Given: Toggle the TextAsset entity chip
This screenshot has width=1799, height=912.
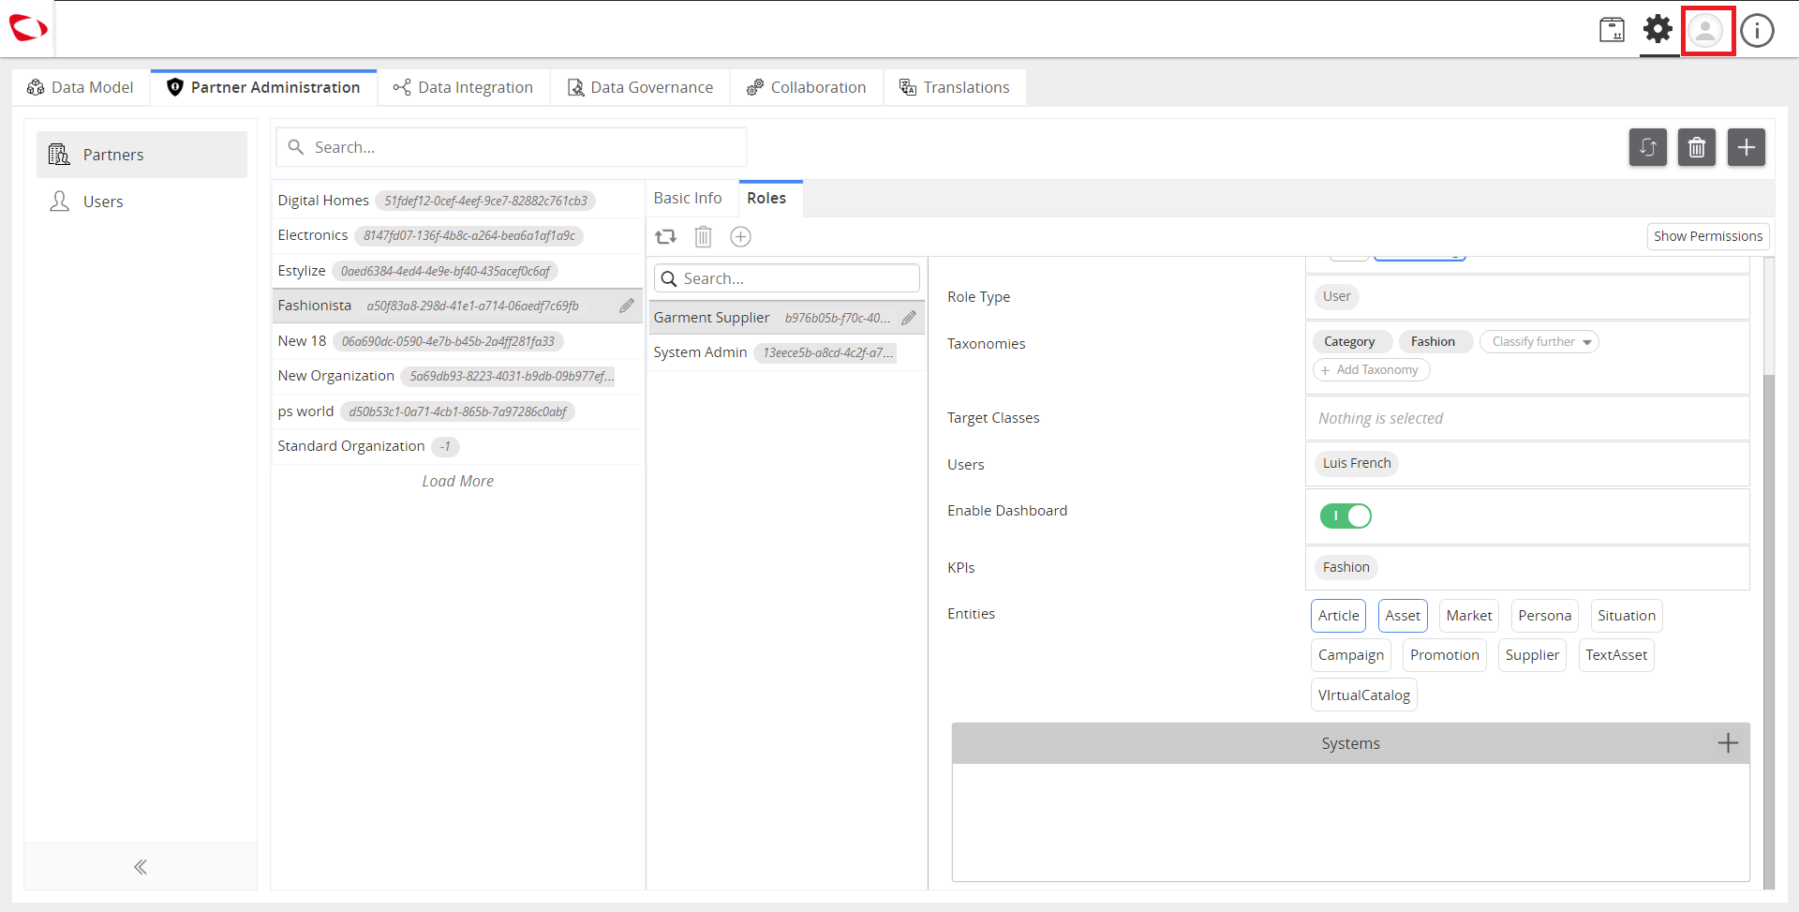Looking at the screenshot, I should pos(1616,655).
